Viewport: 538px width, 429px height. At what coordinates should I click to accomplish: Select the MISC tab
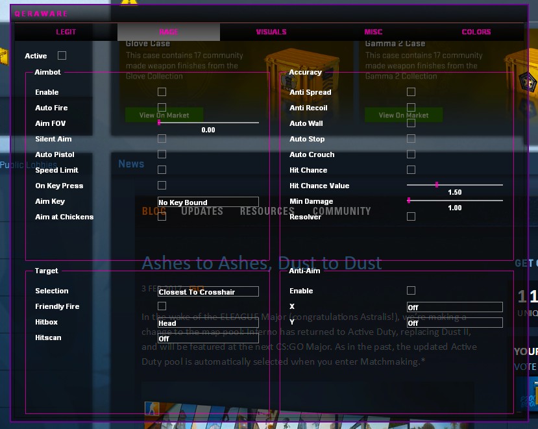(373, 32)
